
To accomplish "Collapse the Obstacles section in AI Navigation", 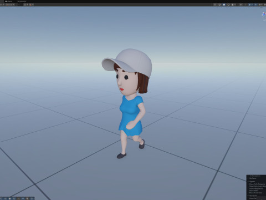I will 248,196.
